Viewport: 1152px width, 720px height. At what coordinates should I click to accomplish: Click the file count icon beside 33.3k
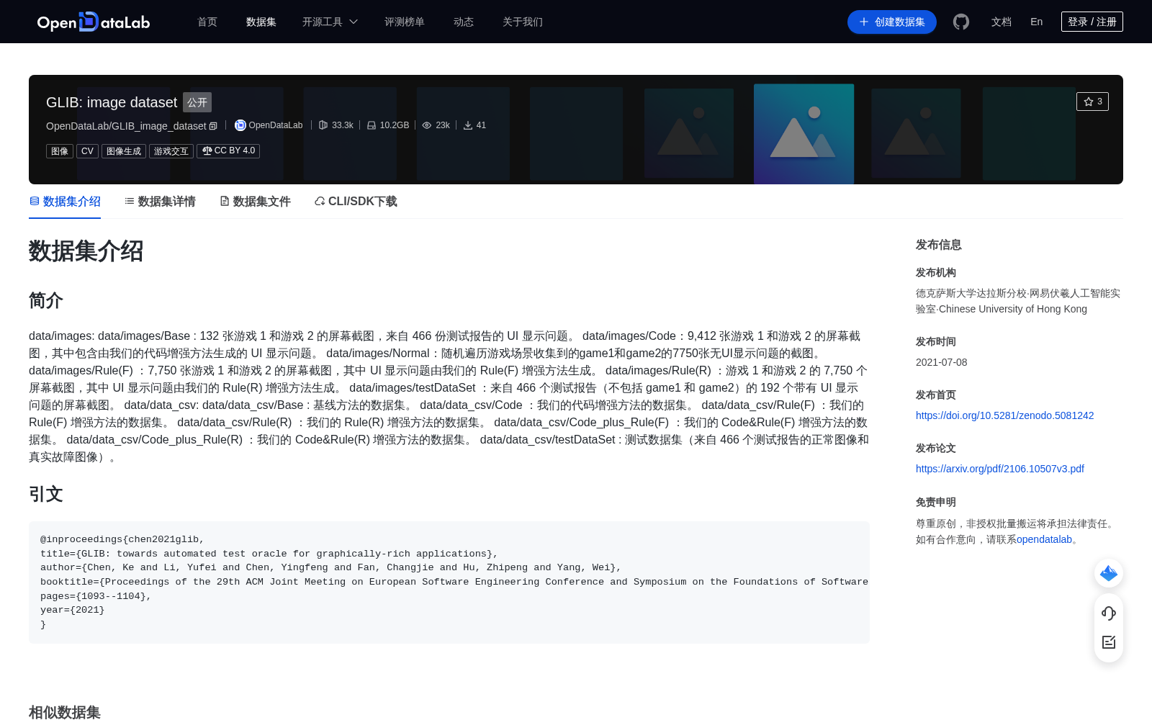coord(323,125)
